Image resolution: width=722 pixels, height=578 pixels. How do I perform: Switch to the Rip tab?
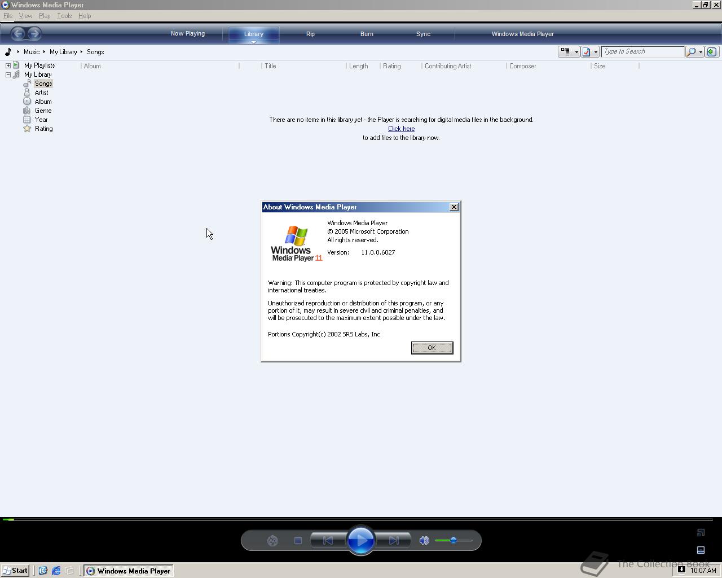[x=310, y=34]
